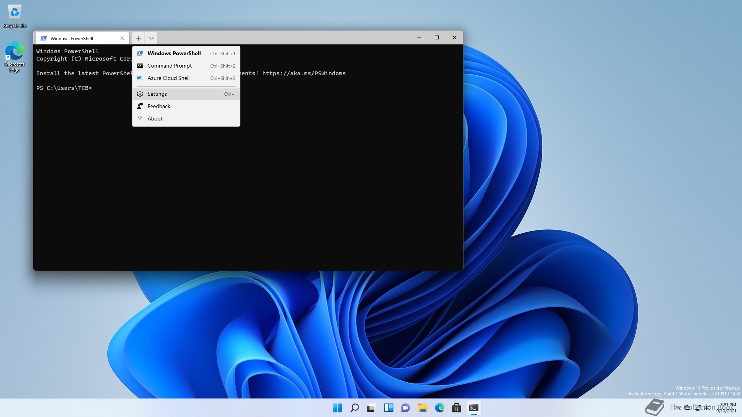
Task: Open Teams Chat from taskbar
Action: click(405, 408)
